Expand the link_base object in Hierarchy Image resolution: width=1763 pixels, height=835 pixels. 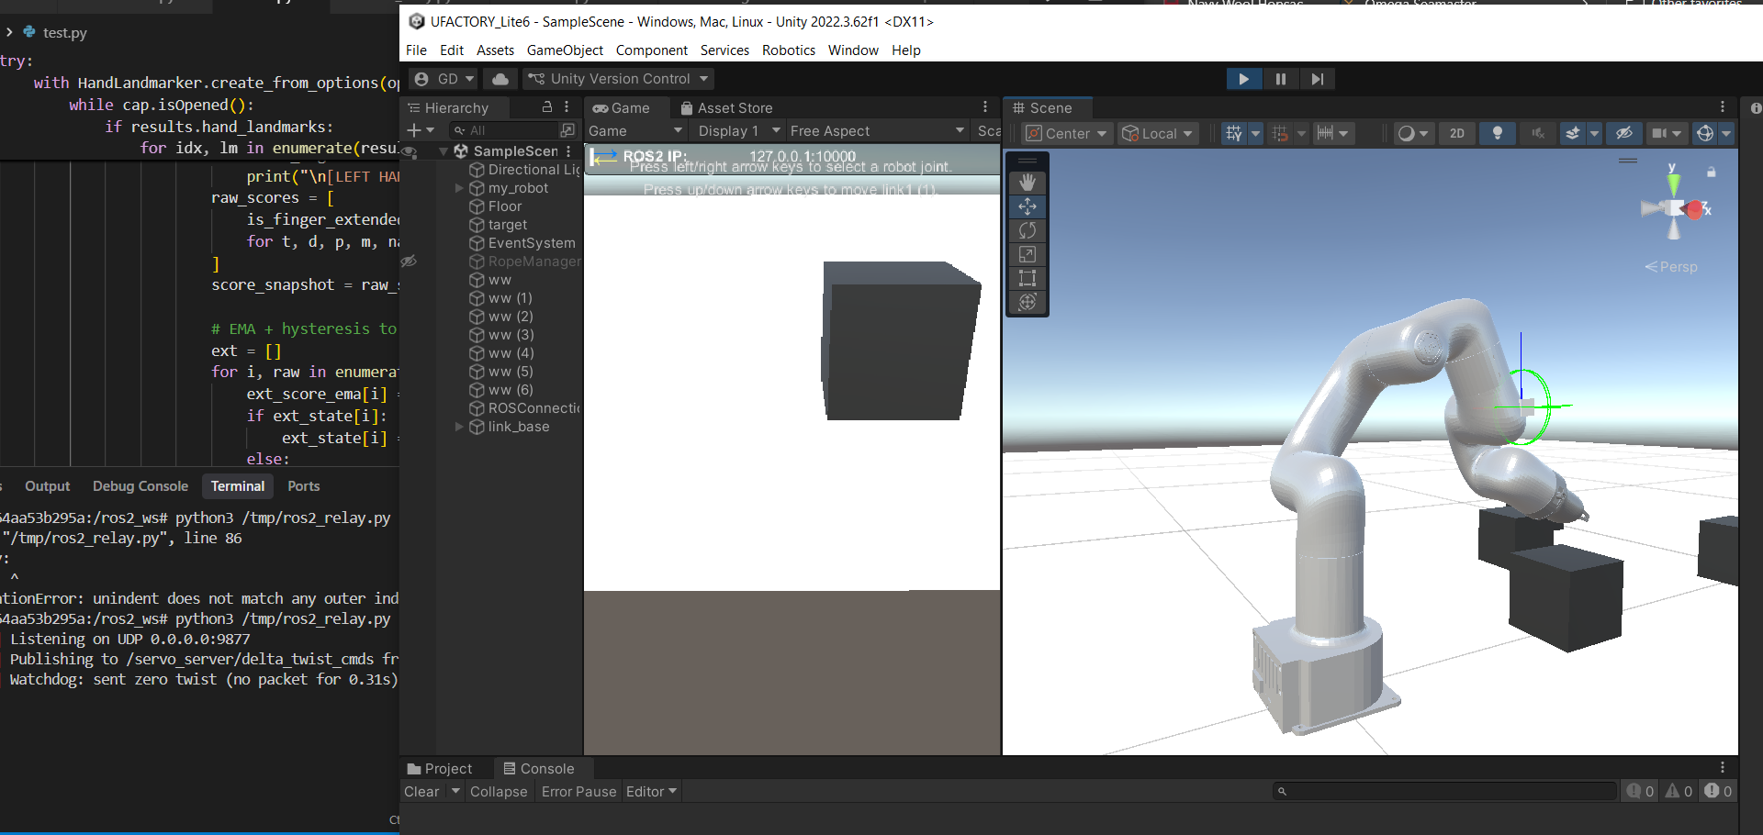click(x=459, y=427)
